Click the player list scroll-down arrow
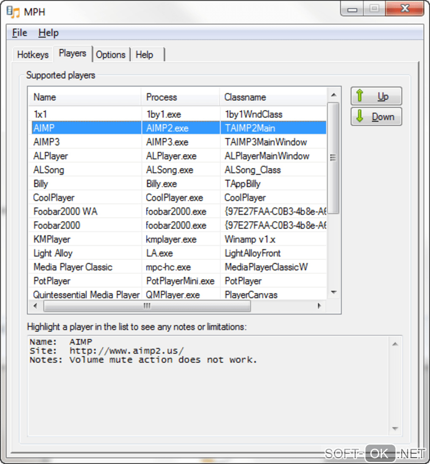This screenshot has height=464, width=430. pyautogui.click(x=334, y=292)
